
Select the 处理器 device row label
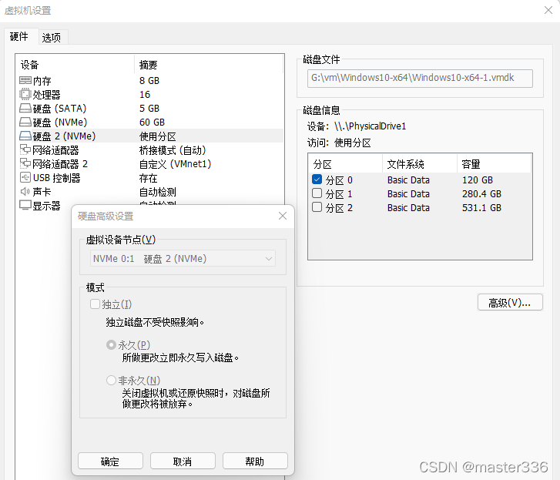tap(47, 95)
